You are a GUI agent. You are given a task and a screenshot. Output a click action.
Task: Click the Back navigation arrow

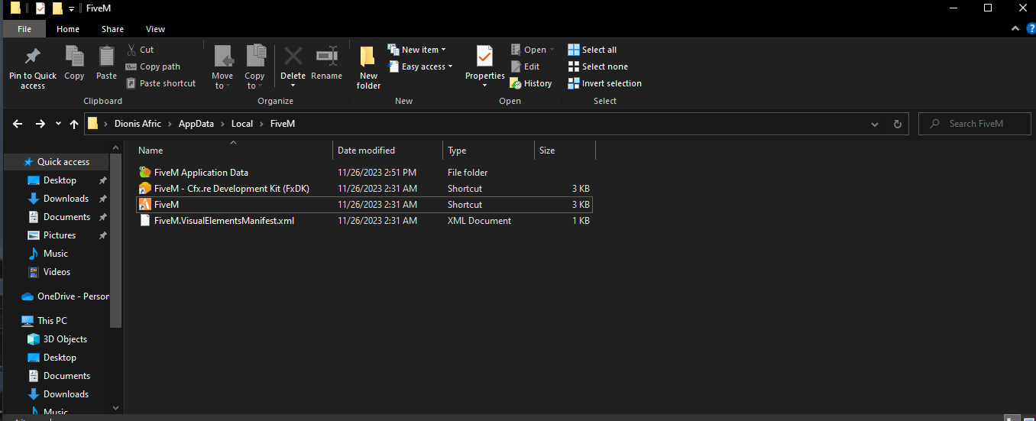pyautogui.click(x=18, y=124)
